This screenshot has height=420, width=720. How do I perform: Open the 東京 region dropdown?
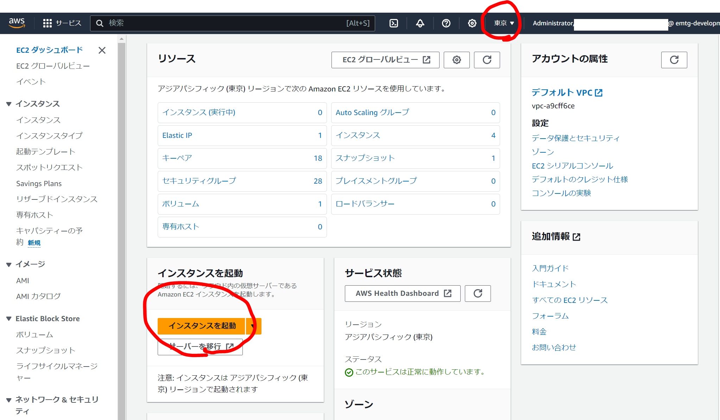504,23
